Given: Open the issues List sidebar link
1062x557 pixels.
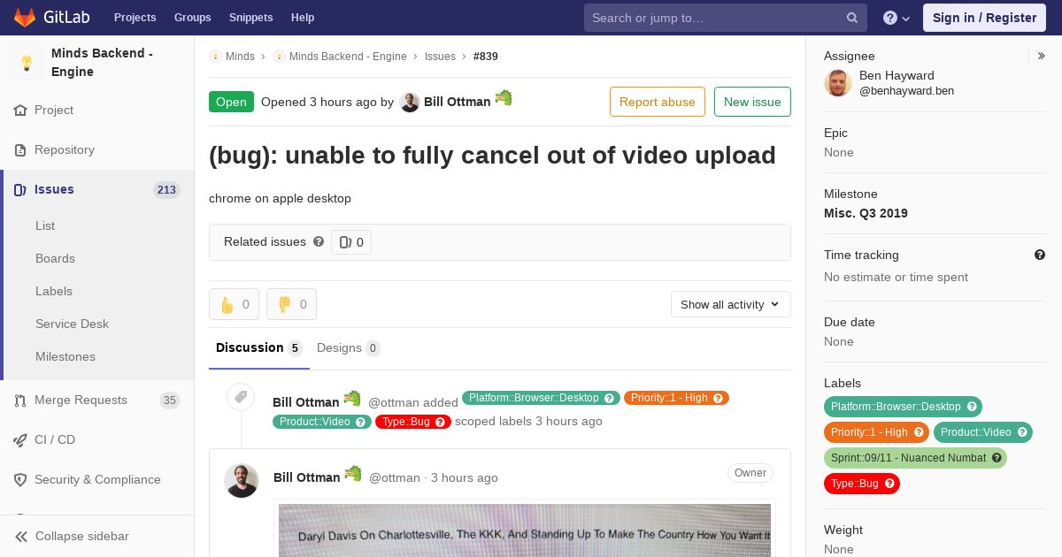Looking at the screenshot, I should (x=45, y=226).
